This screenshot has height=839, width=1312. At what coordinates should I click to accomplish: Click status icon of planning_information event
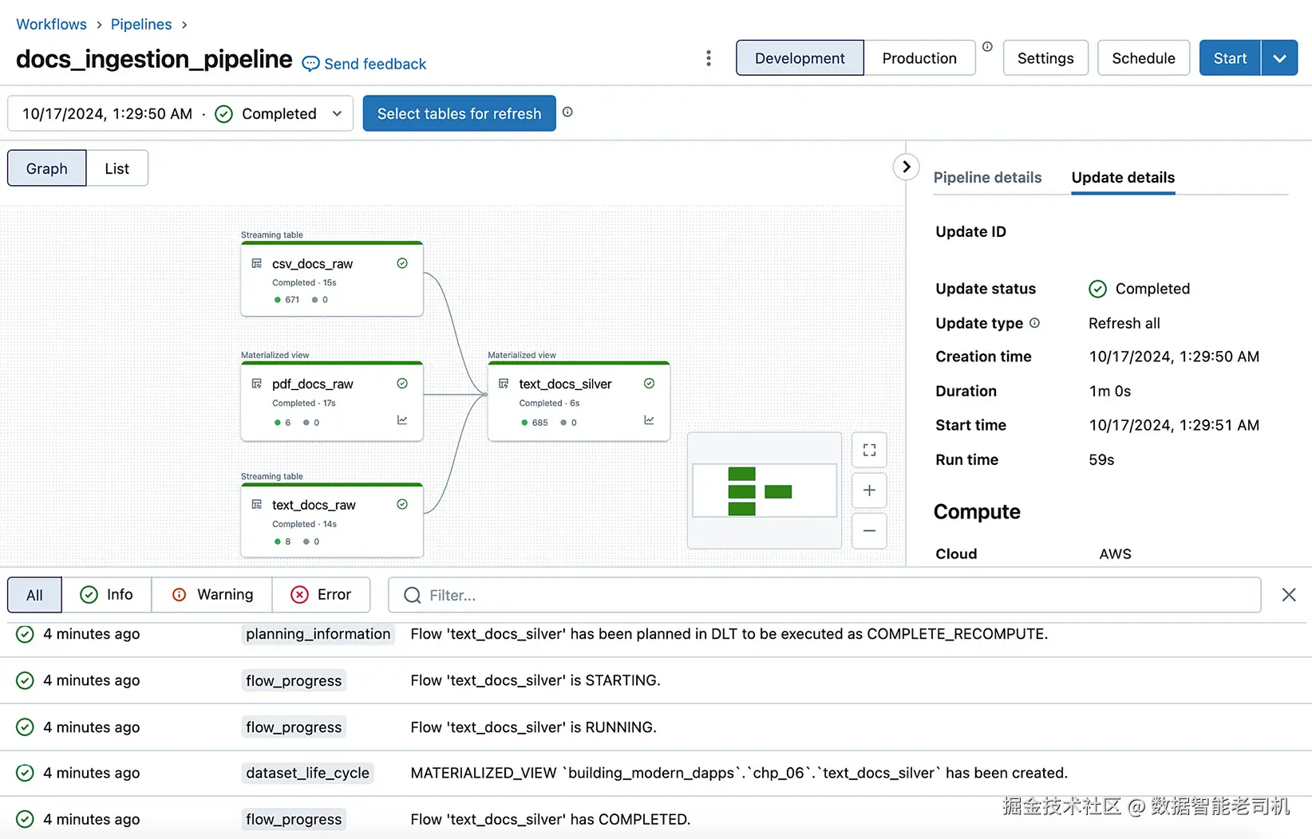[x=25, y=634]
